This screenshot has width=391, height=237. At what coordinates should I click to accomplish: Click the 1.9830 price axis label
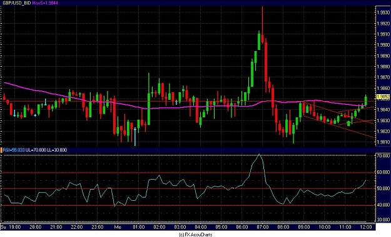(x=383, y=120)
